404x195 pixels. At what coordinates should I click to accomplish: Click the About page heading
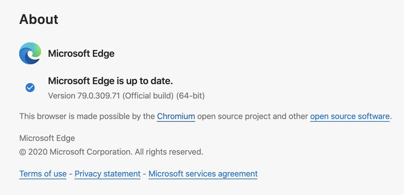click(x=39, y=19)
